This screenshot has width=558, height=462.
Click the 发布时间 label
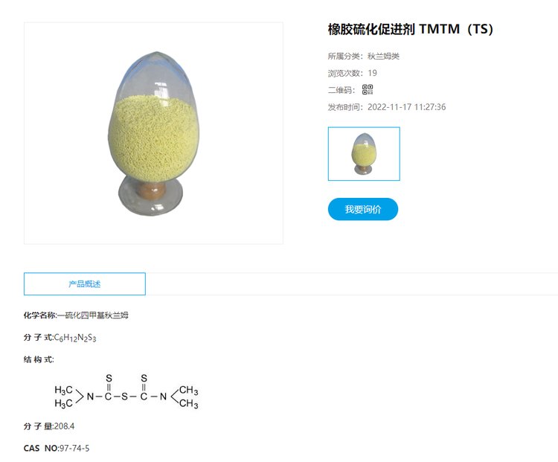click(x=345, y=107)
